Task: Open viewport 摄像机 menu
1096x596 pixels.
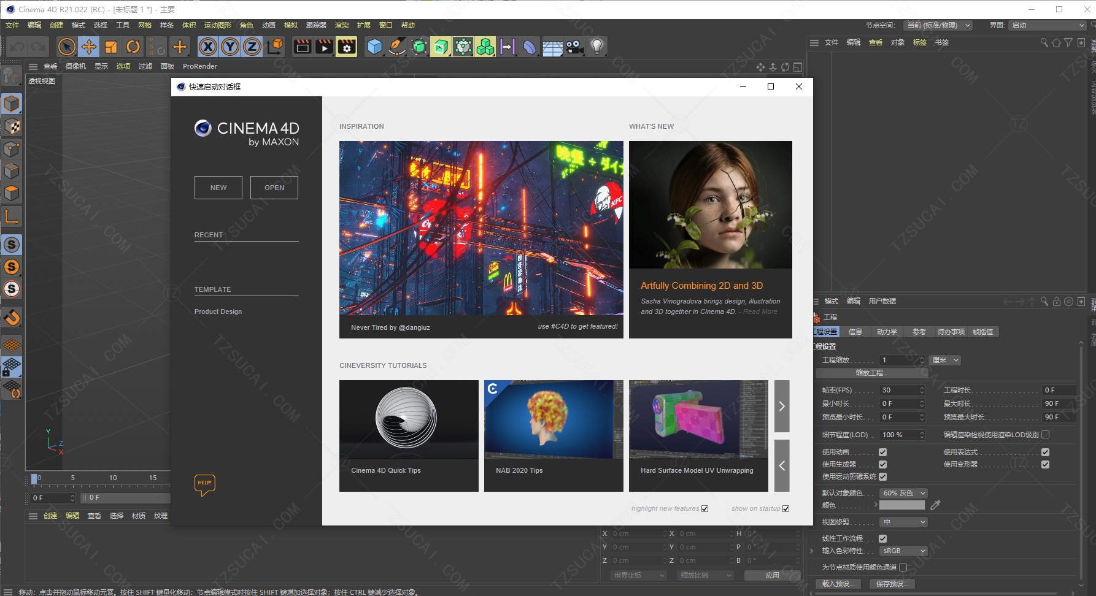Action: pos(75,66)
